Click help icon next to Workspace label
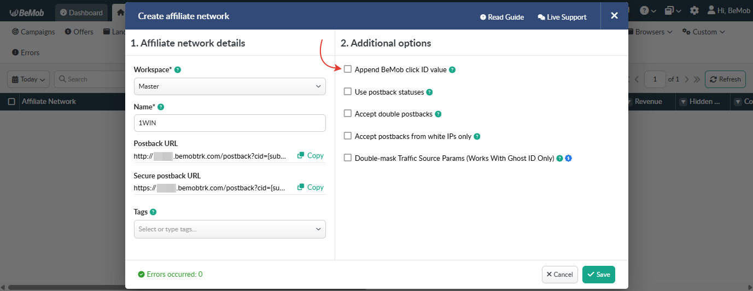753x291 pixels. pos(178,70)
